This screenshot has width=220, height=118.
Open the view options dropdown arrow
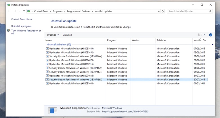(204, 35)
